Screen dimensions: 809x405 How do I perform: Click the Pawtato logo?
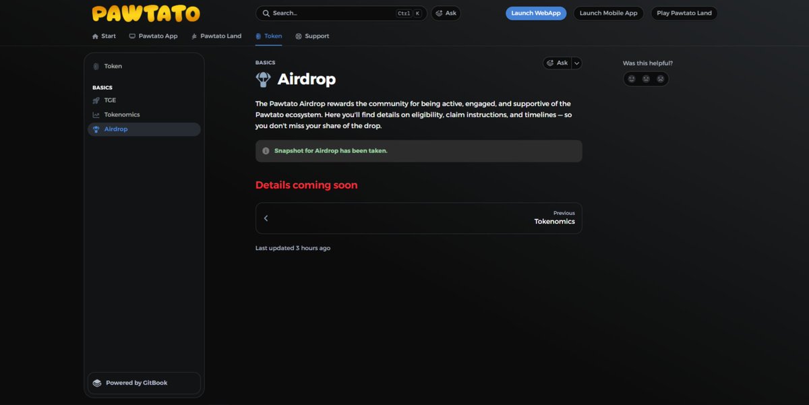point(146,13)
